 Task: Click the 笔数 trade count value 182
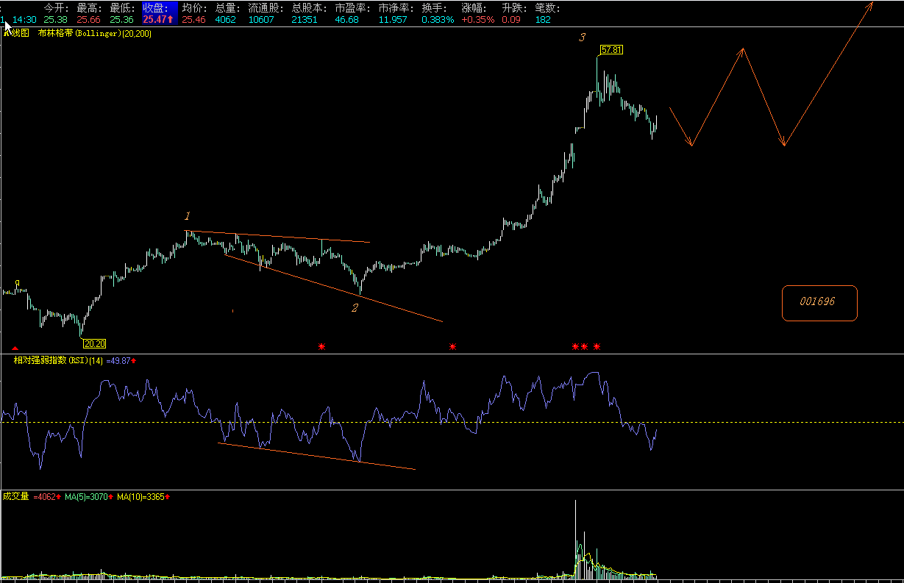click(x=543, y=20)
